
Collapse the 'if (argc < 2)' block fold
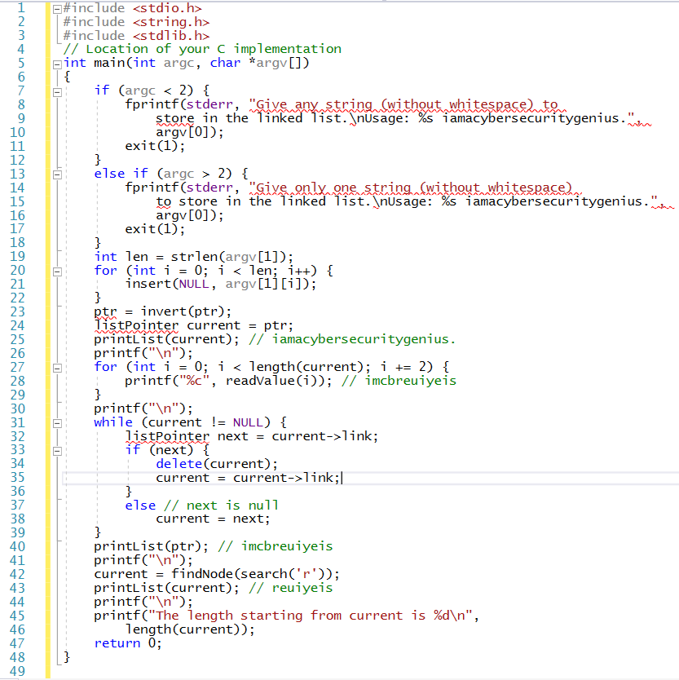57,92
